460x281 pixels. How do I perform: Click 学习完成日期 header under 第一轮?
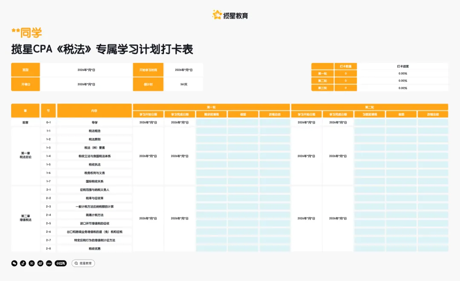point(180,114)
